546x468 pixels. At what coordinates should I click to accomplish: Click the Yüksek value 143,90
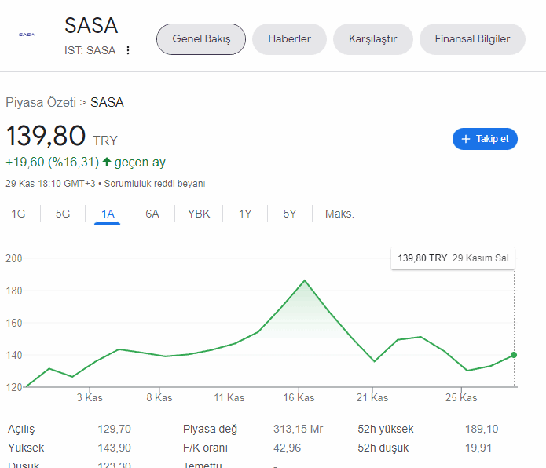click(114, 448)
